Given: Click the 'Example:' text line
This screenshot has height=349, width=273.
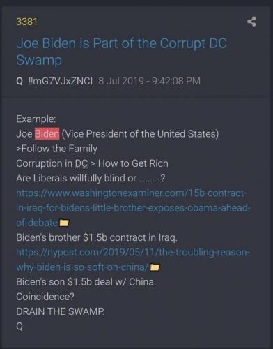Looking at the screenshot, I should (x=36, y=119).
